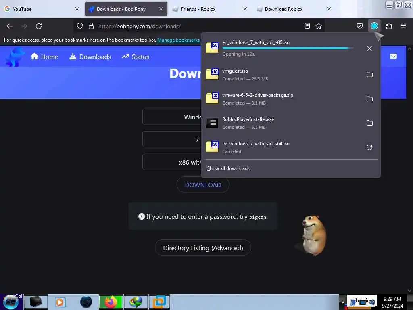Retry the canceled en_windows_7_with_sp1_x64.iso download
Image resolution: width=413 pixels, height=310 pixels.
[369, 147]
